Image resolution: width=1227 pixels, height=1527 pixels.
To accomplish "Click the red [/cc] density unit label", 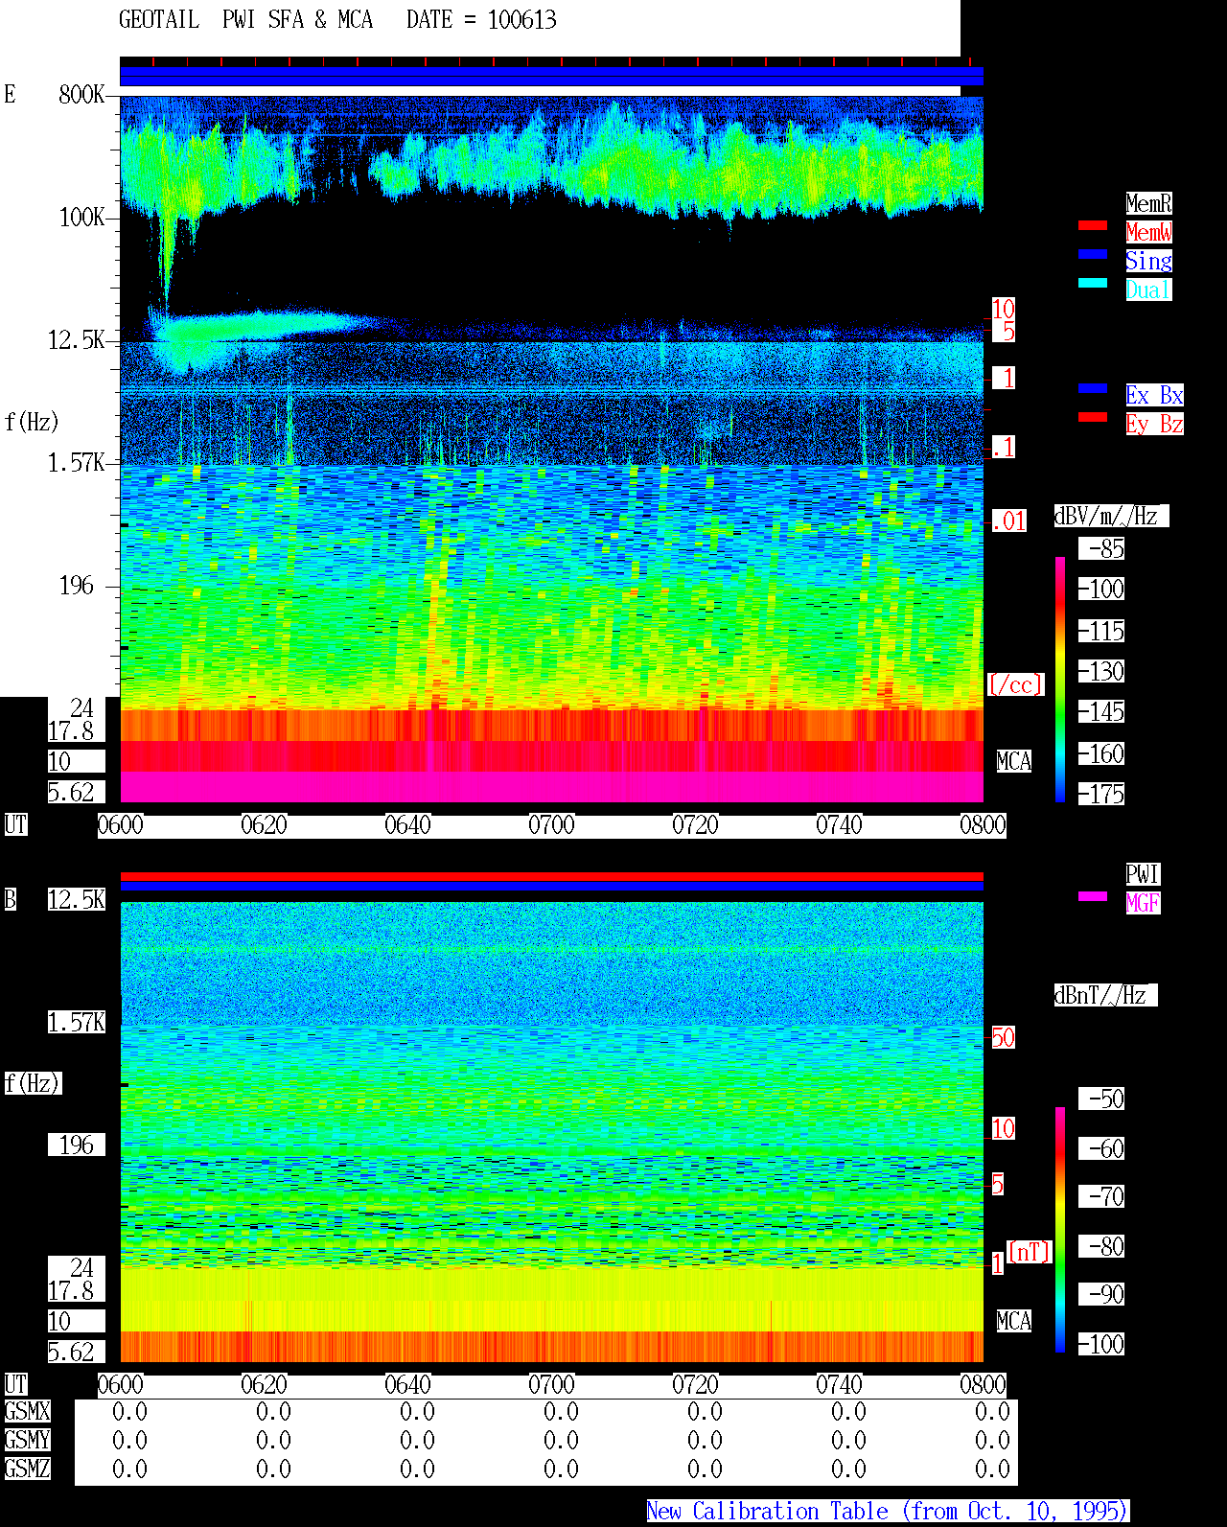I will pos(1015,685).
